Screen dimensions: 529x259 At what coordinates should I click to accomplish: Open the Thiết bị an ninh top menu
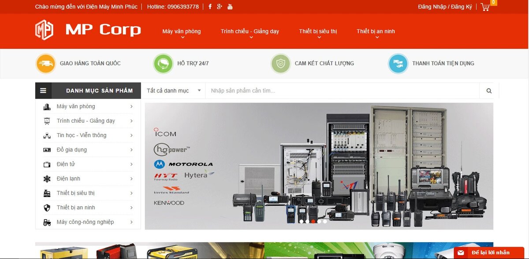click(x=376, y=32)
